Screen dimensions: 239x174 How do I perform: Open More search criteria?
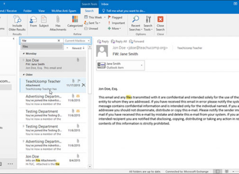(x=114, y=29)
